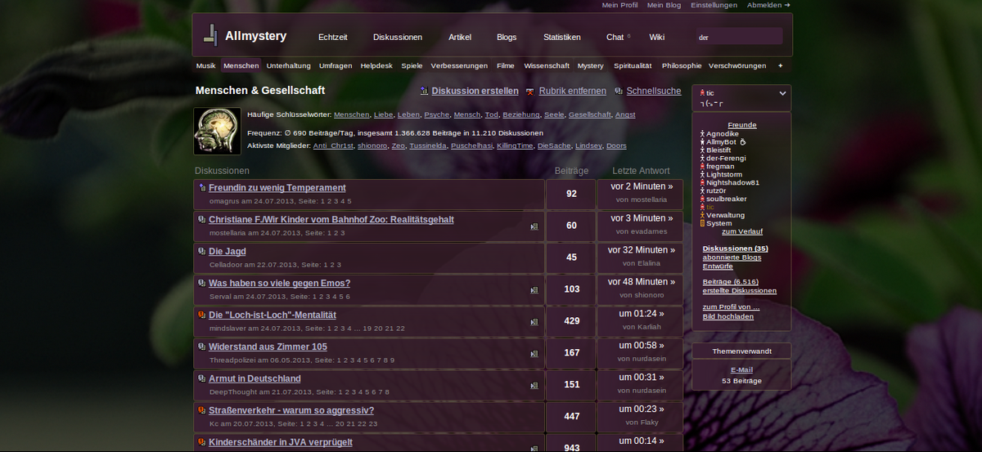Screen dimensions: 982x452
Task: Open Mein Profil link
Action: [x=619, y=5]
